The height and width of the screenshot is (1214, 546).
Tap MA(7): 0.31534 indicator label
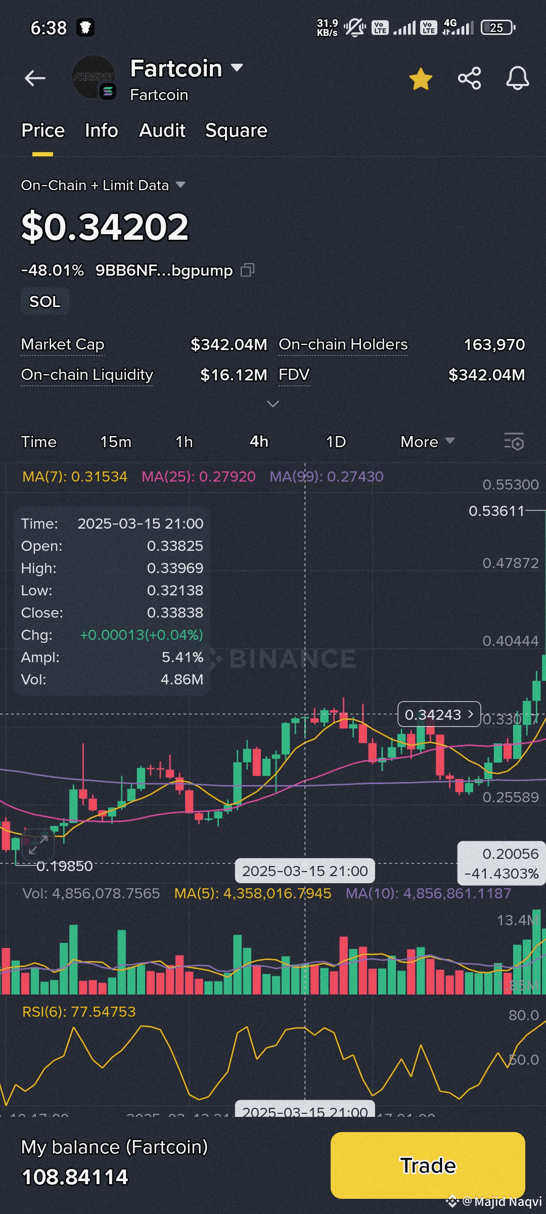(x=75, y=476)
